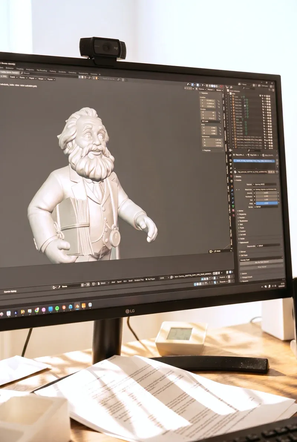
Task: Open the red World properties tab icon
Action: (x=231, y=176)
